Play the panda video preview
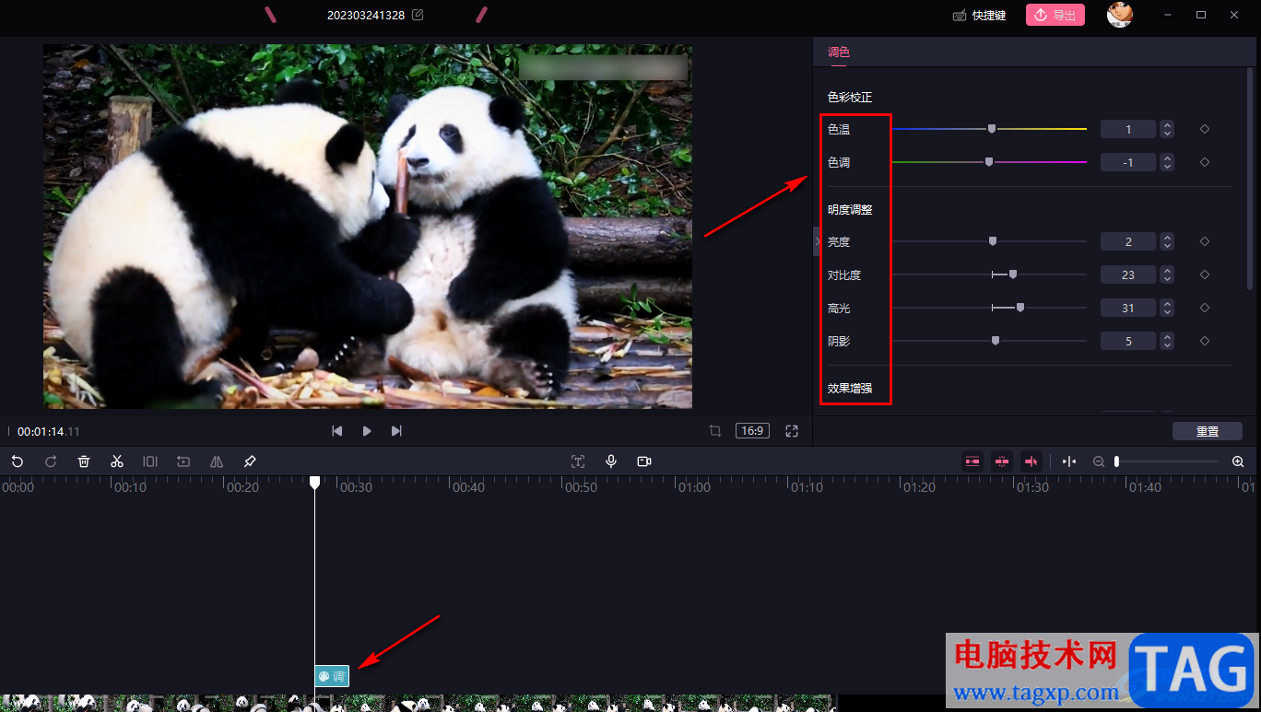 click(x=367, y=431)
